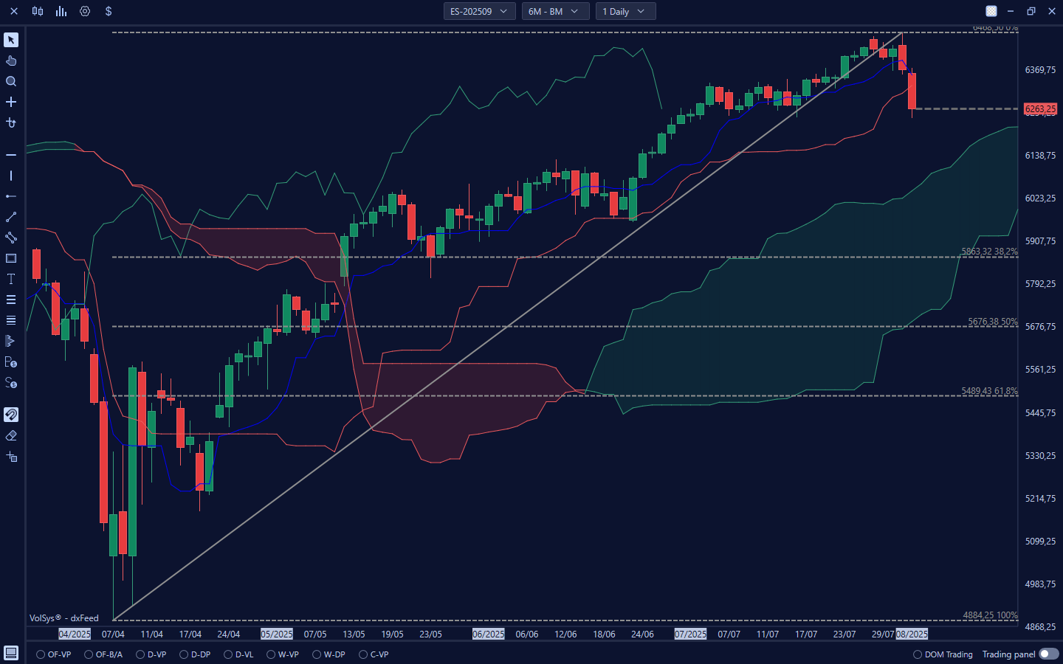Toggle the magnet snap tool
Screen dimensions: 1063x664
(11, 415)
